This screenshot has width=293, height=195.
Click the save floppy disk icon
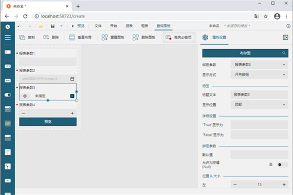click(52, 25)
